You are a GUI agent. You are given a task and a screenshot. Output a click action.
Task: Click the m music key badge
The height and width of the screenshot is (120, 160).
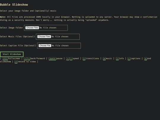[104, 59]
